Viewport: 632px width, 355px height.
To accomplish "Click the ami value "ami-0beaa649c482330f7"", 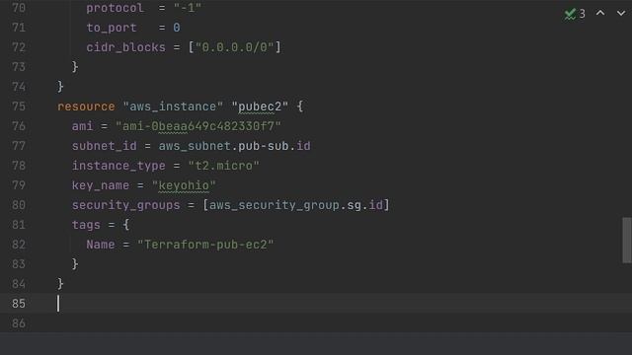I will [198, 126].
